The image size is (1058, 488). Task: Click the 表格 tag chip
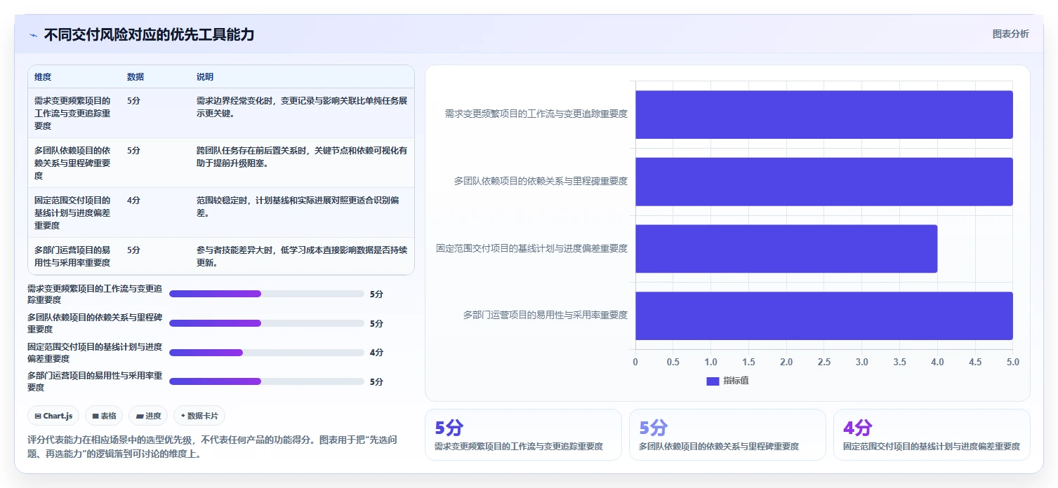point(104,416)
